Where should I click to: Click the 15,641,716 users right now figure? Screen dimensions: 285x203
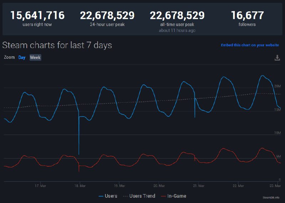(x=37, y=15)
